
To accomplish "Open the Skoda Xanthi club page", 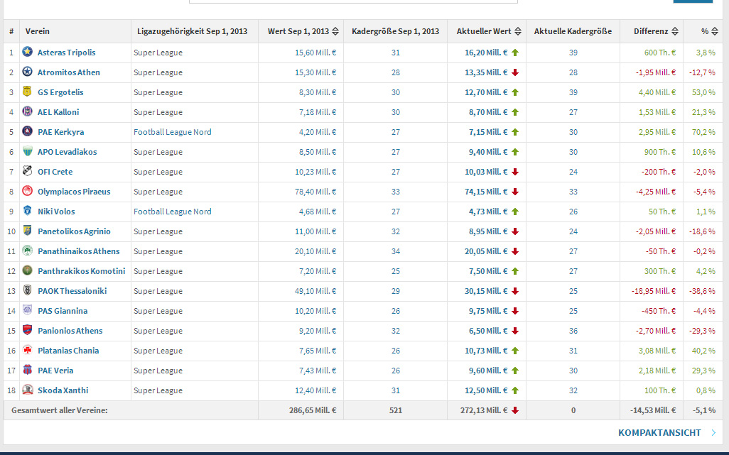I will coord(63,390).
